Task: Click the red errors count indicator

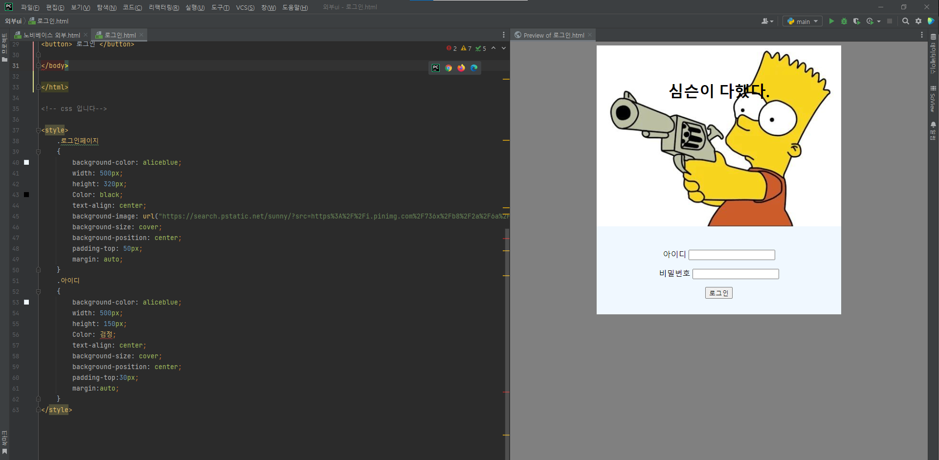Action: (451, 48)
